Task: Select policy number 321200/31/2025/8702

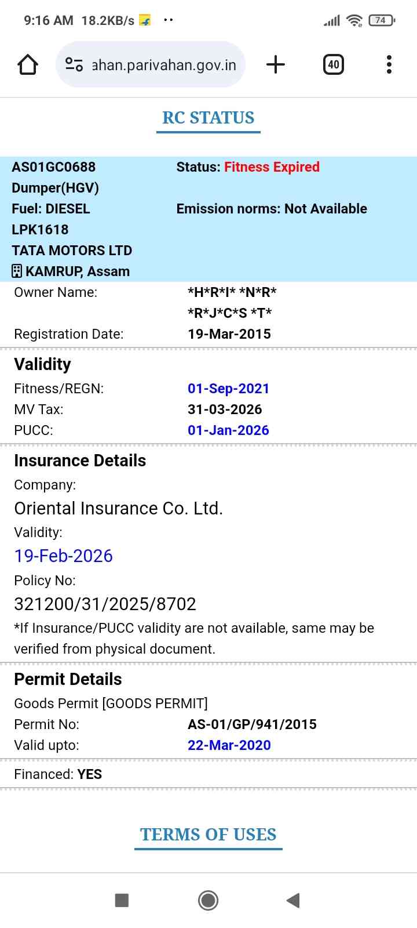Action: coord(105,604)
